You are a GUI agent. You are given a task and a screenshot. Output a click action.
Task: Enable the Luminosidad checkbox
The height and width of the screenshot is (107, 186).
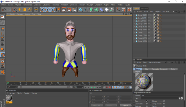click(x=147, y=104)
